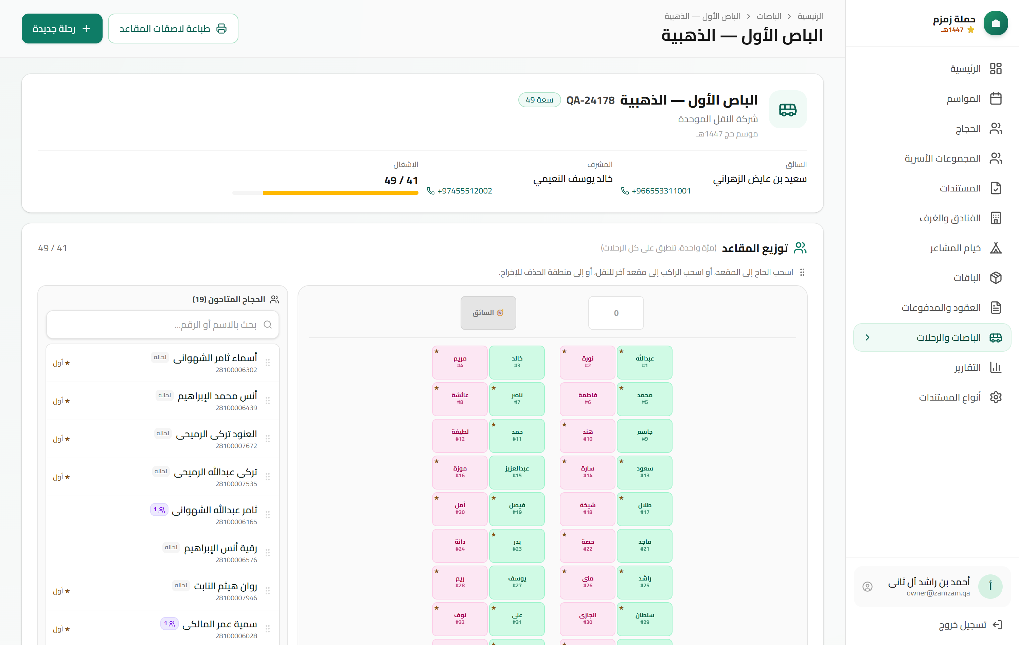Open الباقات package icon
Screen dimensions: 1019x645
(x=995, y=278)
